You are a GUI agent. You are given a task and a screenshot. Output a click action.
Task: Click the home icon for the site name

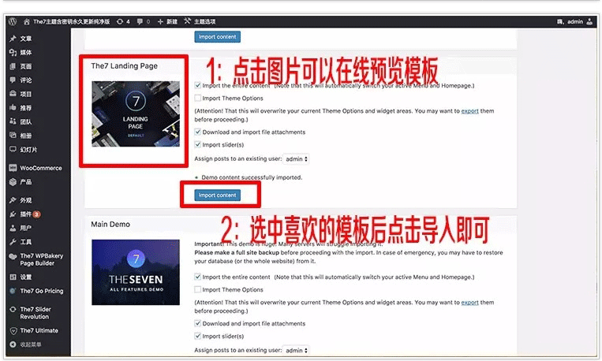tap(27, 22)
